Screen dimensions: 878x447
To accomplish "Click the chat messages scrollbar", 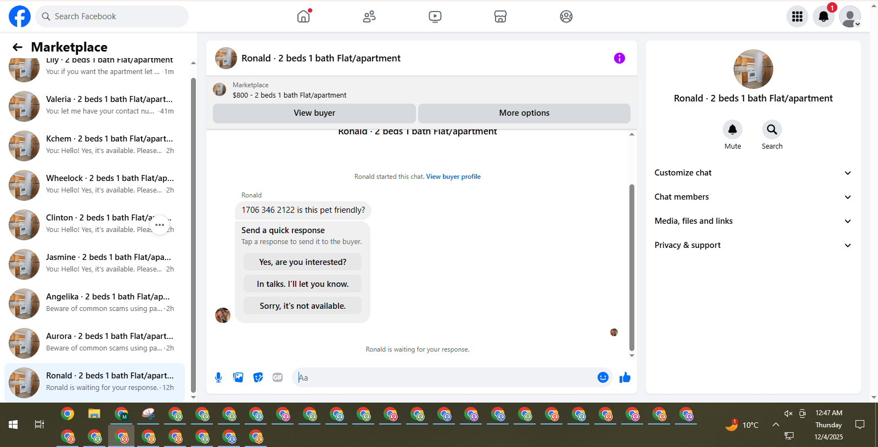I will click(632, 267).
